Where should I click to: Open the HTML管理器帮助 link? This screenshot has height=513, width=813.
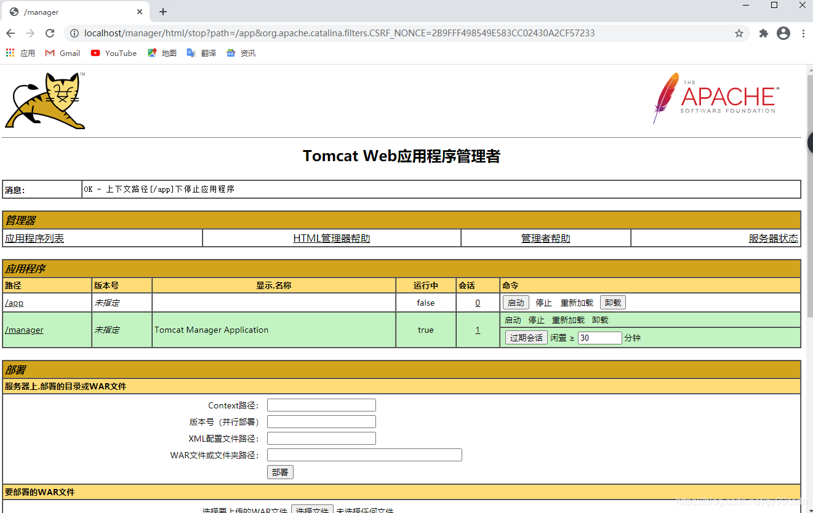pos(332,238)
